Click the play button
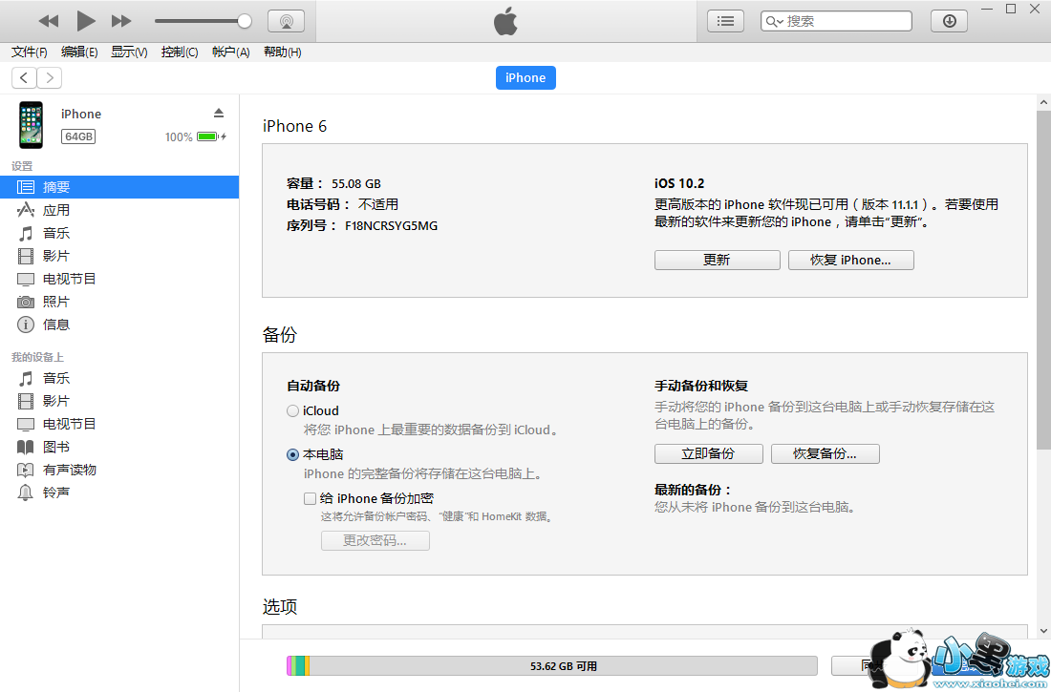Viewport: 1051px width, 692px height. coord(85,21)
